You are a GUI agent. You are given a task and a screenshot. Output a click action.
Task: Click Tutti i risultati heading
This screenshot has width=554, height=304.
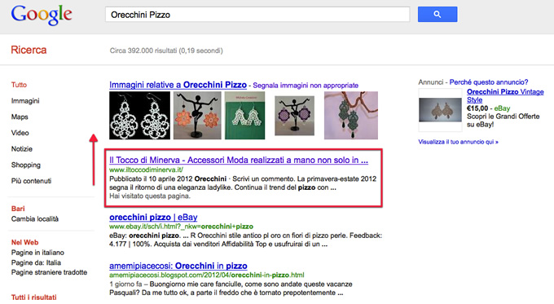tap(34, 297)
